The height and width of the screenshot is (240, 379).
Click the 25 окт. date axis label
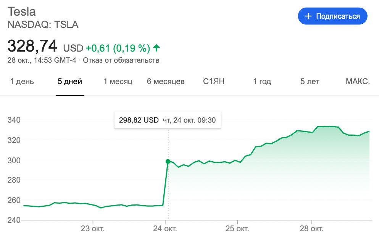tap(237, 229)
